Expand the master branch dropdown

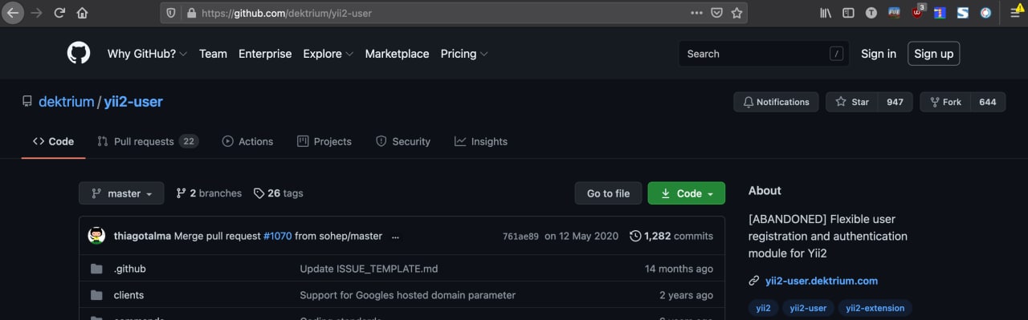click(121, 193)
